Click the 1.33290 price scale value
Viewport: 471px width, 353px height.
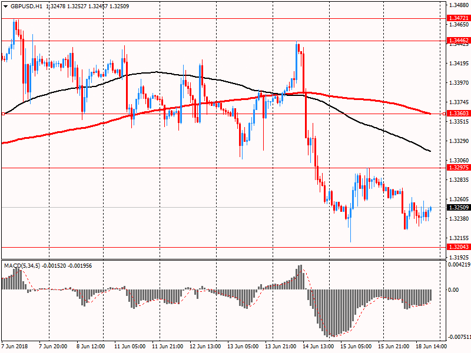point(459,141)
